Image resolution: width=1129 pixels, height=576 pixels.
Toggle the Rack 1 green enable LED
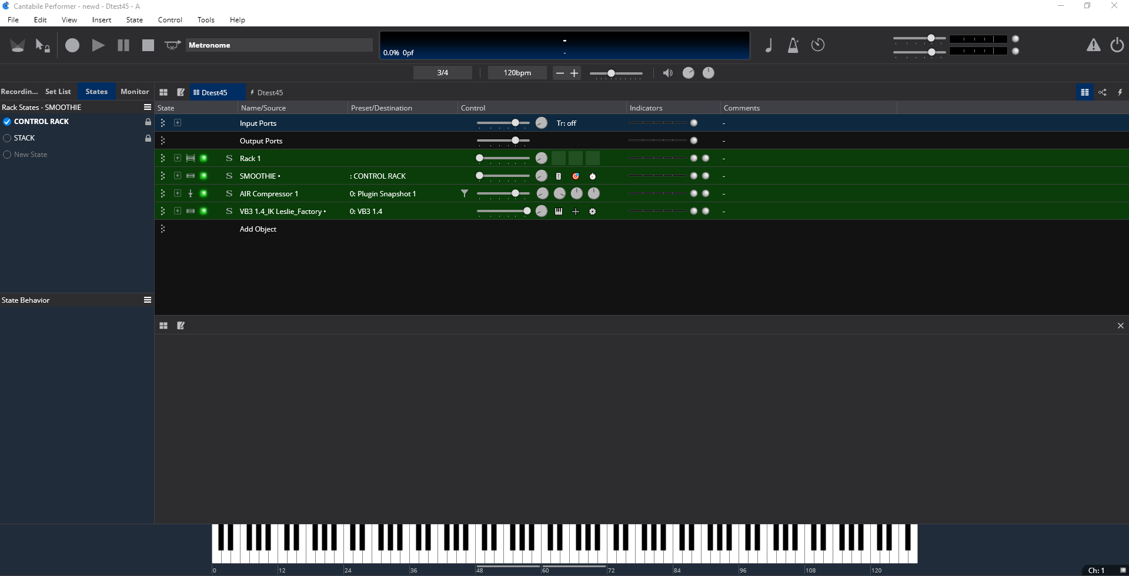click(203, 158)
